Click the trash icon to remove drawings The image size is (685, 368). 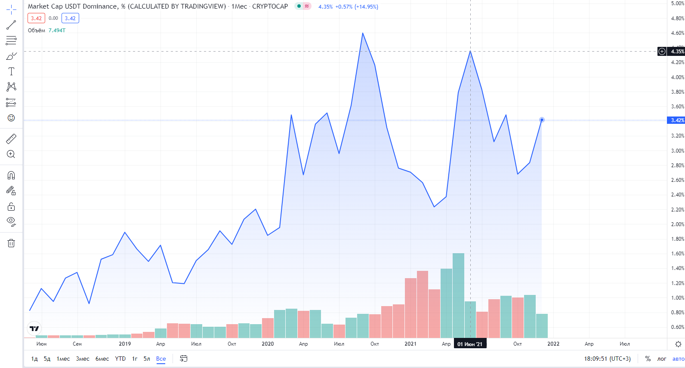coord(11,243)
